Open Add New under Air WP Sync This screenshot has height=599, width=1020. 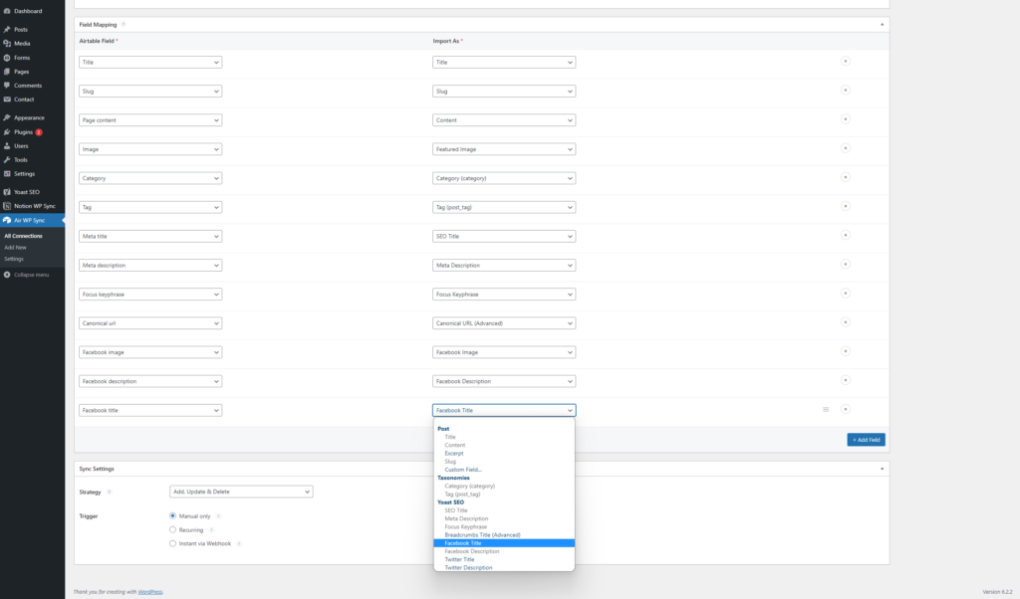16,248
